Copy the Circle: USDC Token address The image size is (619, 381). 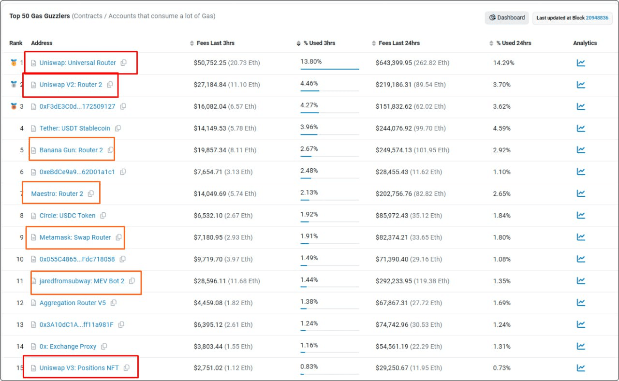[x=103, y=216]
